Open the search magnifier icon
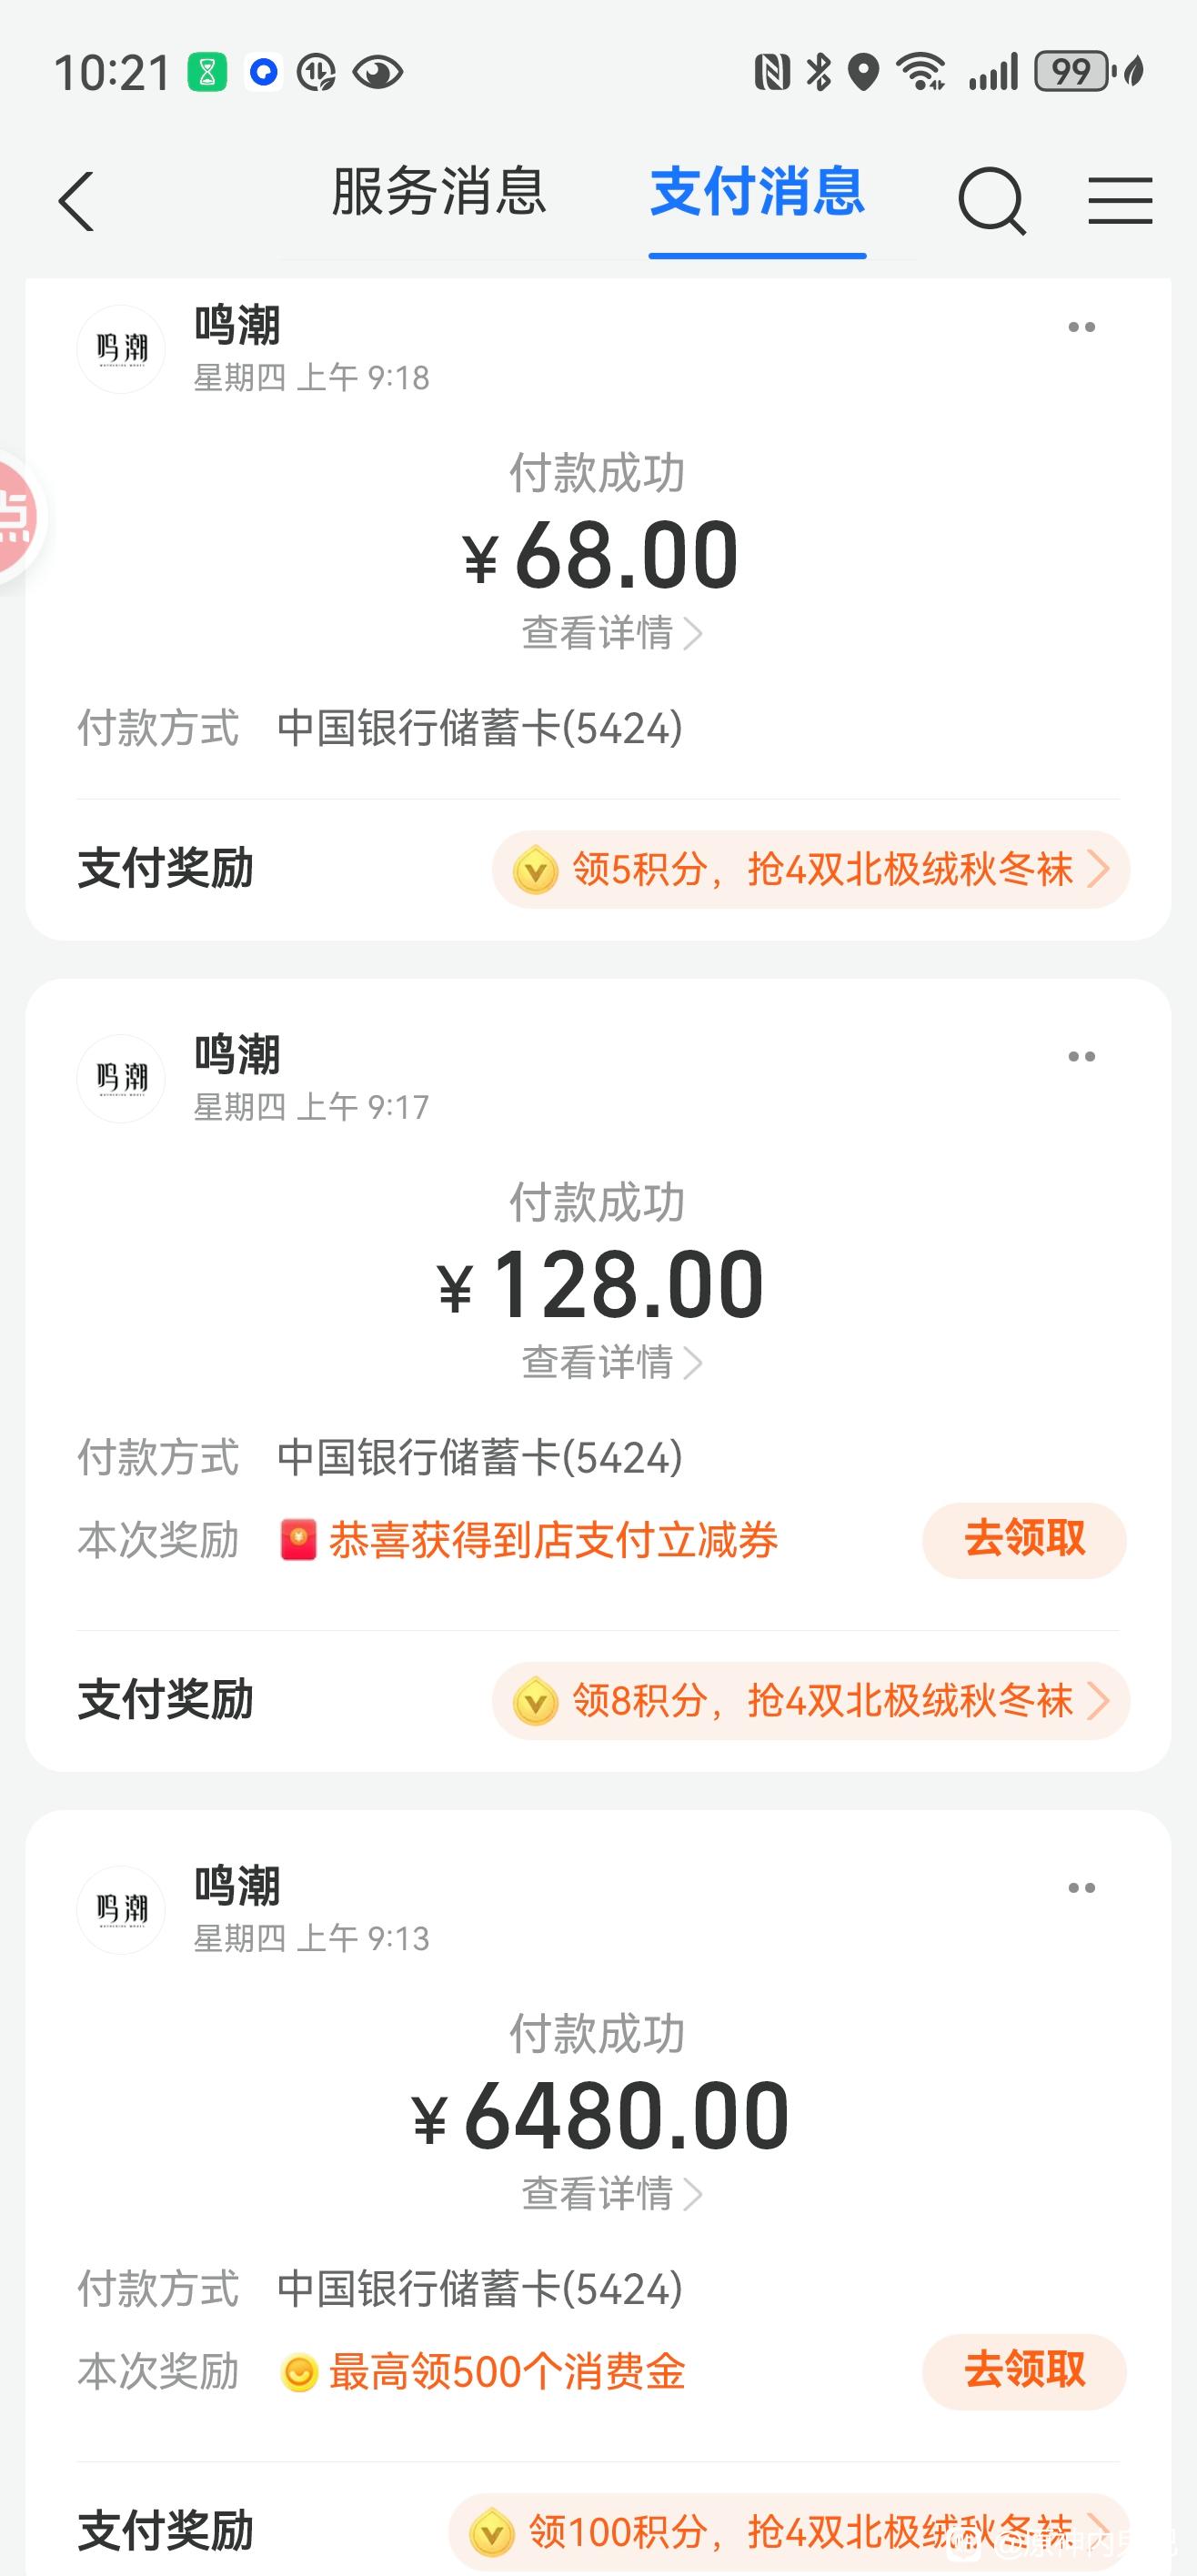This screenshot has width=1197, height=2576. [991, 200]
